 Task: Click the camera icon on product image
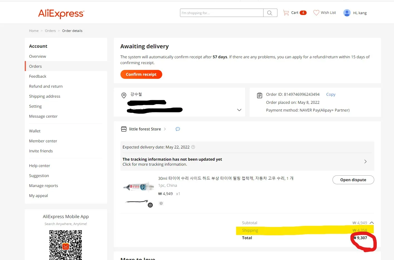pyautogui.click(x=150, y=205)
